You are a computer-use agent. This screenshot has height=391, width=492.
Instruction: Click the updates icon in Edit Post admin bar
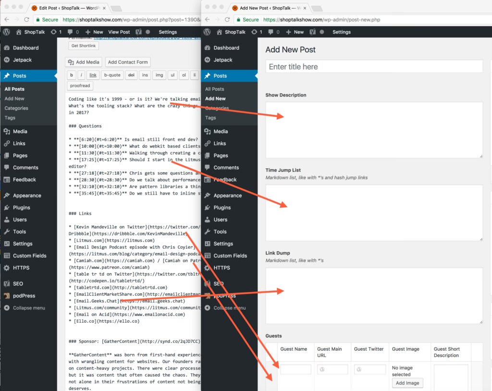coord(53,32)
